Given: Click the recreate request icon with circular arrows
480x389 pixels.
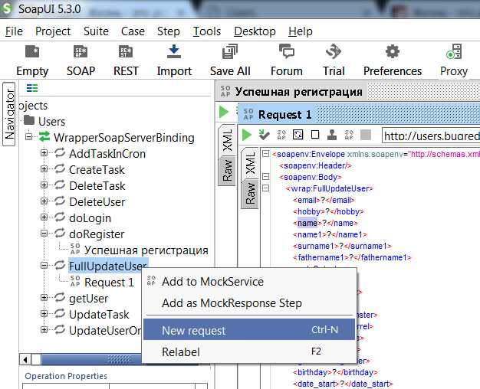Looking at the screenshot, I should (x=298, y=135).
